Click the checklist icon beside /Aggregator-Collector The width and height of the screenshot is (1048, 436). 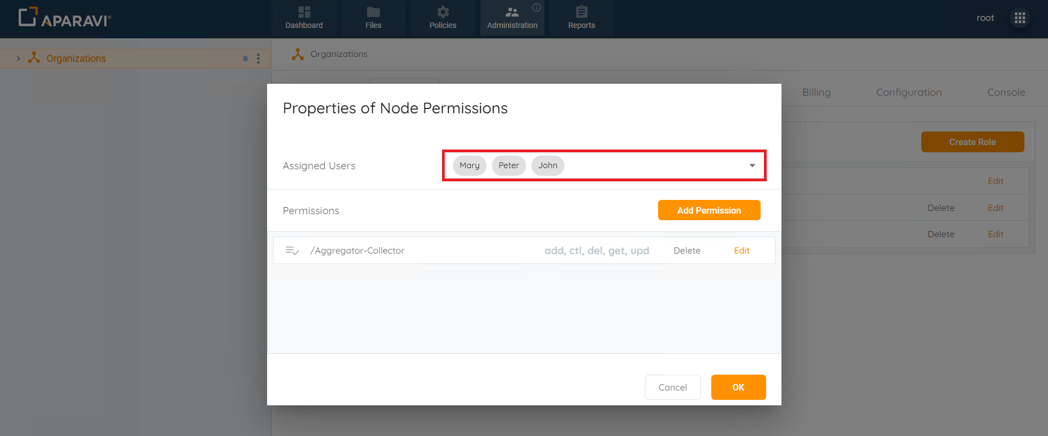[292, 251]
